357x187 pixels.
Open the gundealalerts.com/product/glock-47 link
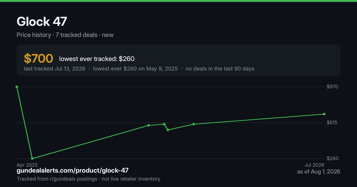click(x=73, y=171)
